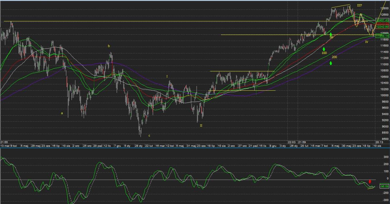390x204 pixels.
Task: Select the 'IV' wave annotation
Action: click(367, 42)
